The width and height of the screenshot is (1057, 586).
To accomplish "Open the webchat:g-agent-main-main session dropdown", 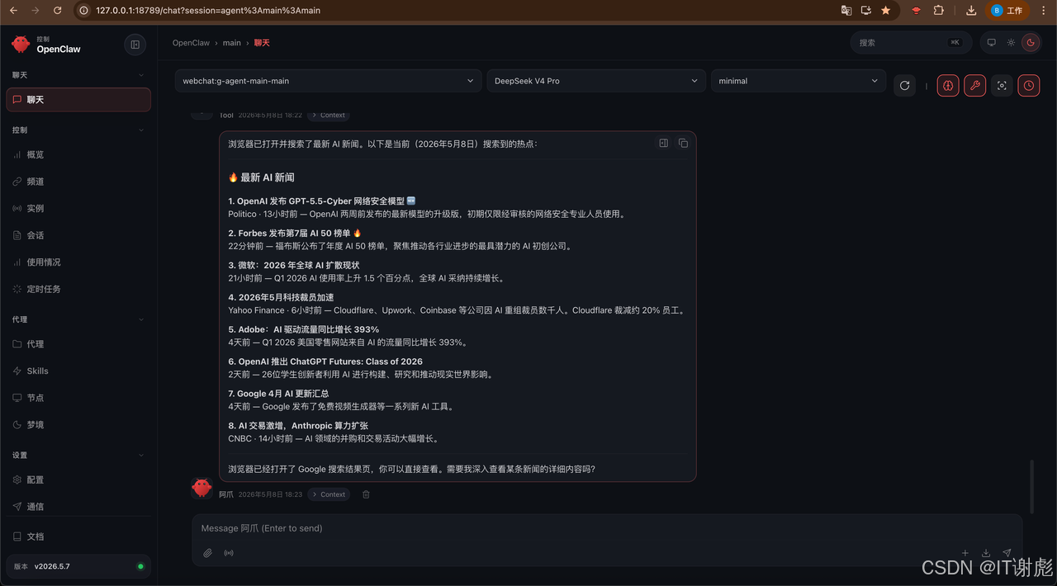I will pyautogui.click(x=328, y=81).
